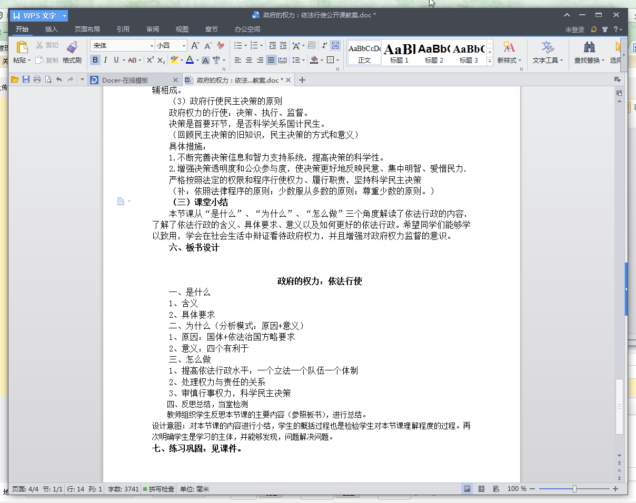Click the 未登录 (not logged in) link
Screen dimensions: 636x503
pos(575,30)
